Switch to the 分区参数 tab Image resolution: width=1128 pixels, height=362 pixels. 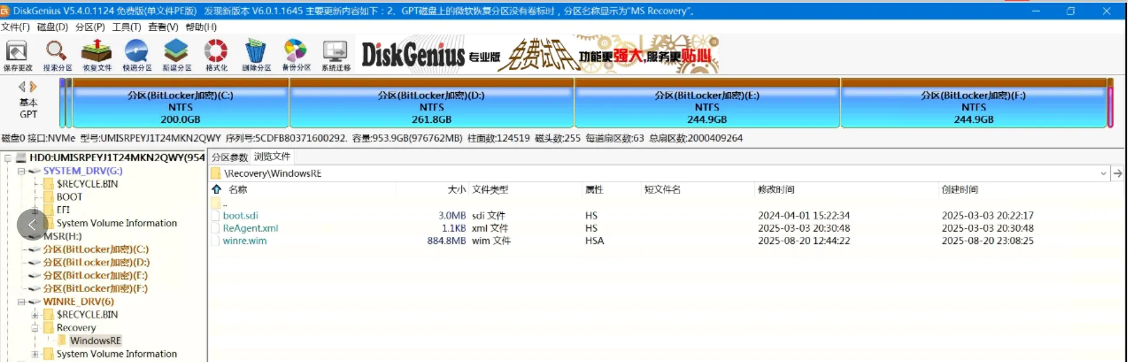(230, 157)
